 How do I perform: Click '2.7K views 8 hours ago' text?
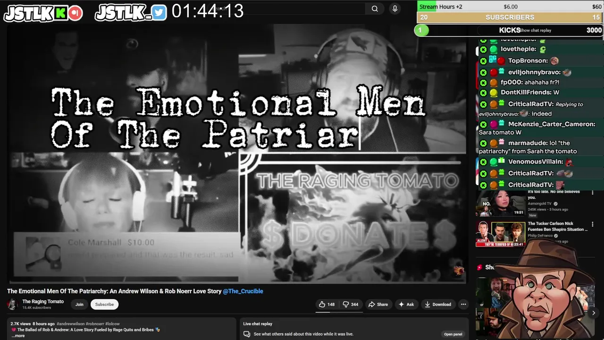[33, 324]
